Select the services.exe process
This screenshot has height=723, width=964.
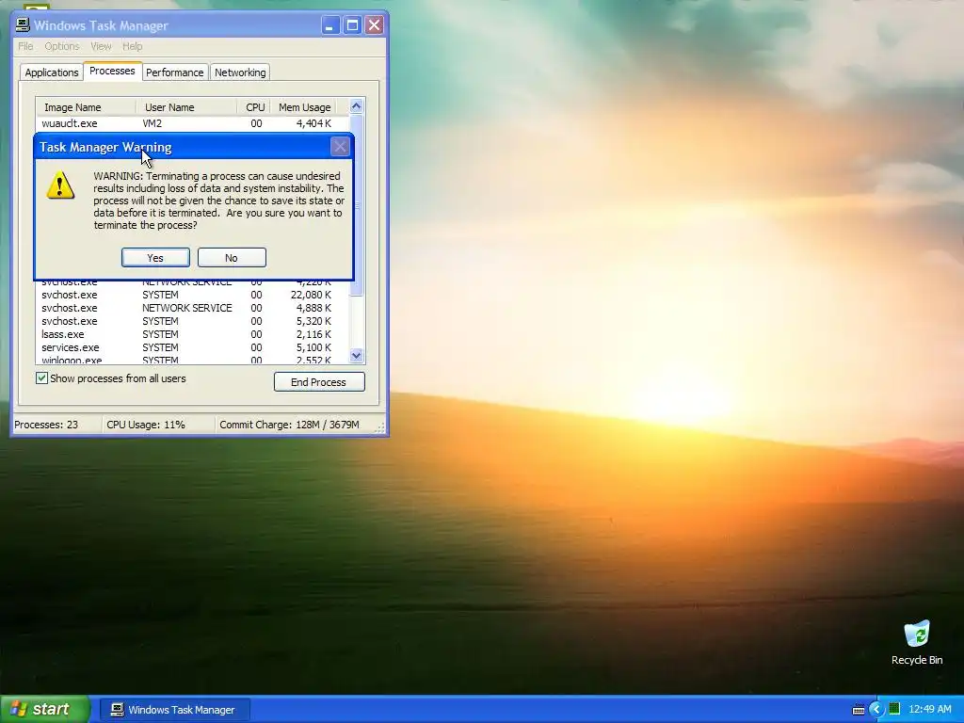click(x=192, y=347)
